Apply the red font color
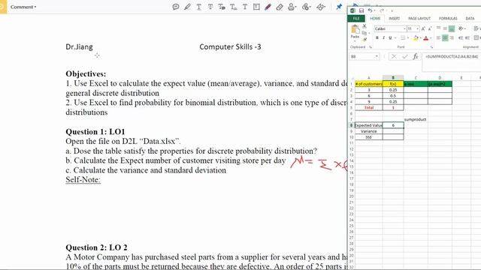This screenshot has width=481, height=270. point(426,38)
